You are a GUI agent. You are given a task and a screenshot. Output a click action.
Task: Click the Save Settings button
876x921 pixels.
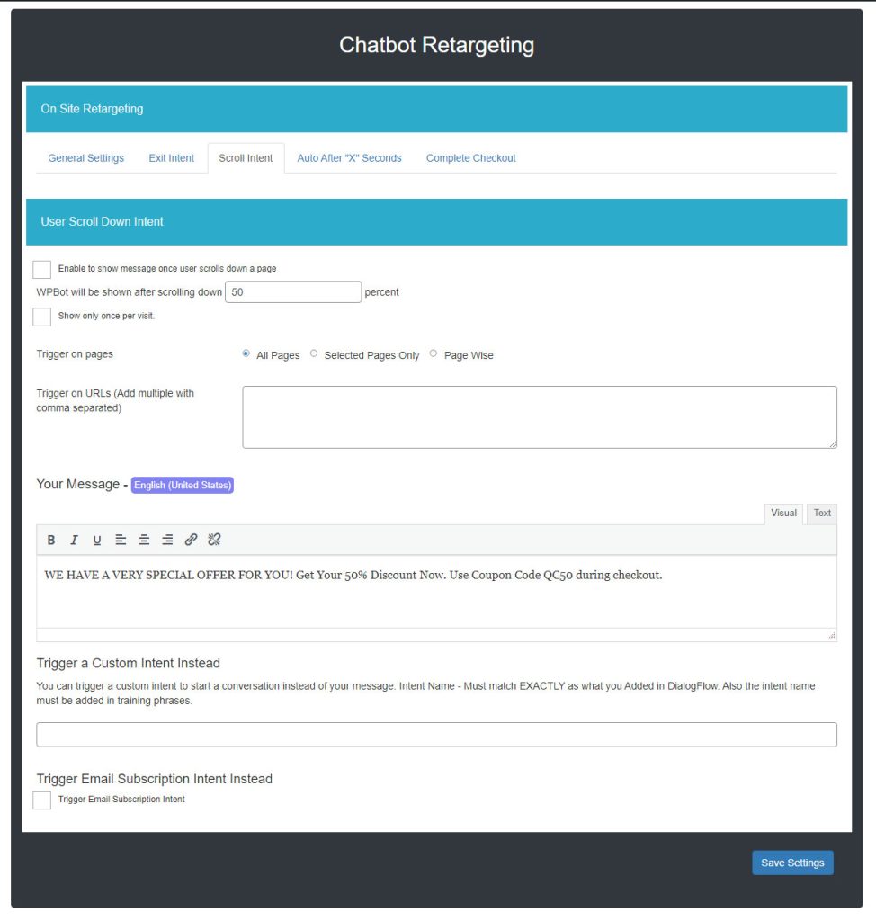(792, 862)
